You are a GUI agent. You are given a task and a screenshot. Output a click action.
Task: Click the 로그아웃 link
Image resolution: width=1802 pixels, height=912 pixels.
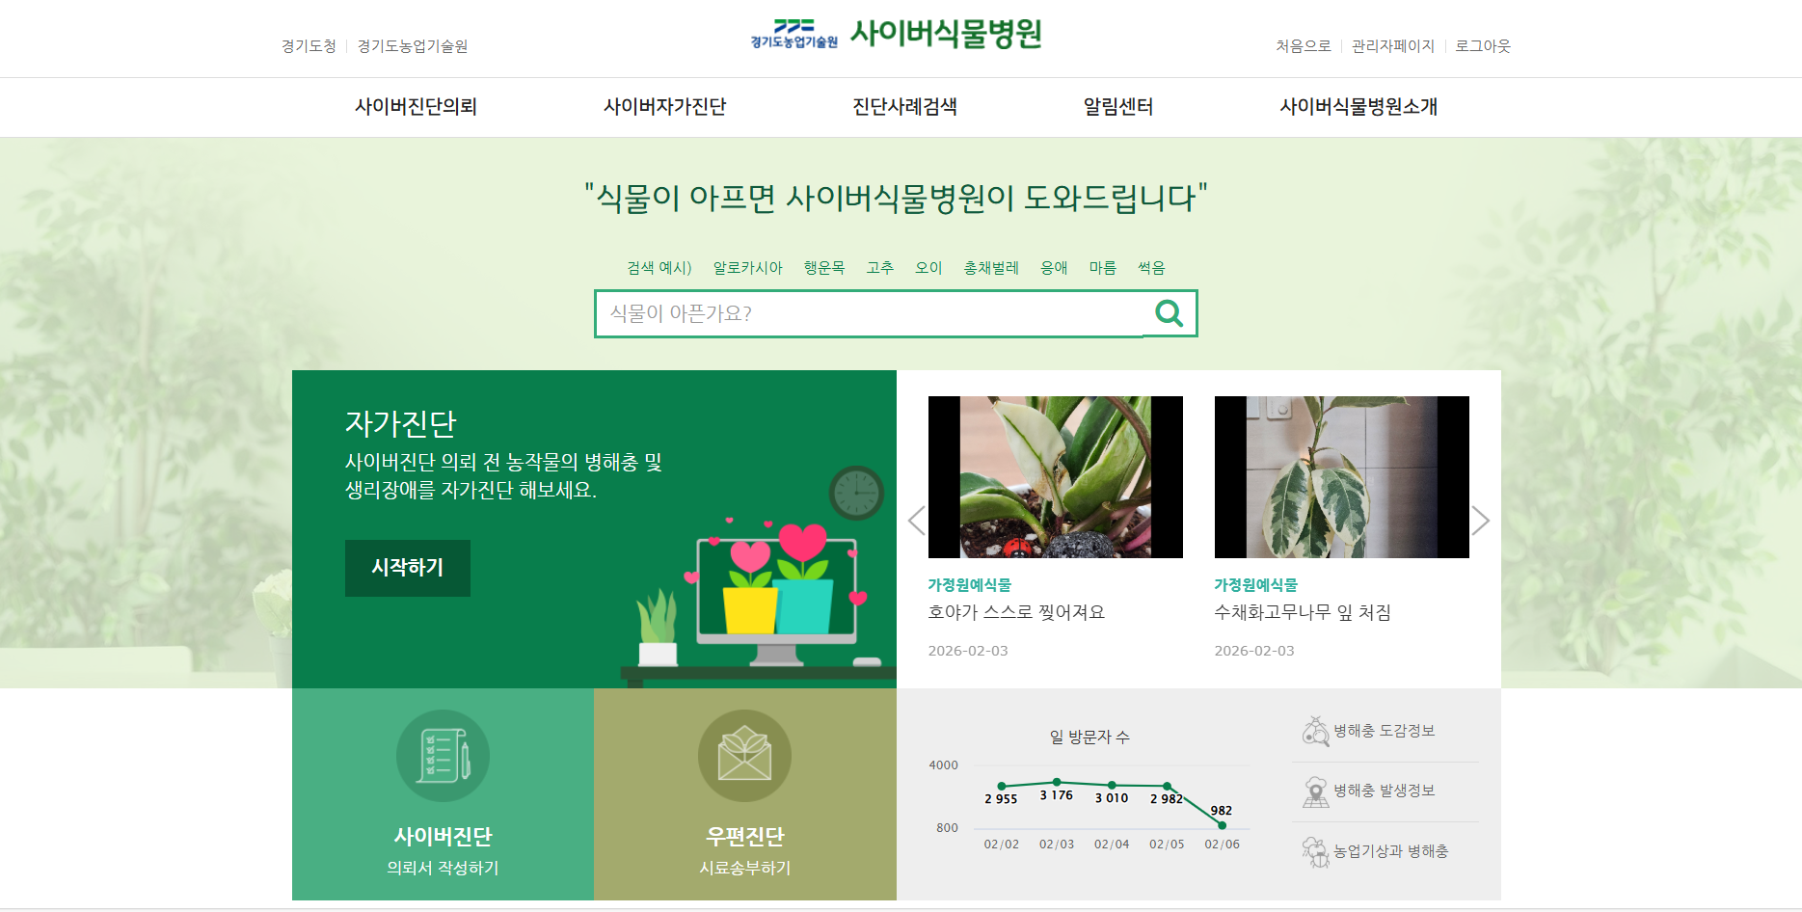1483,45
